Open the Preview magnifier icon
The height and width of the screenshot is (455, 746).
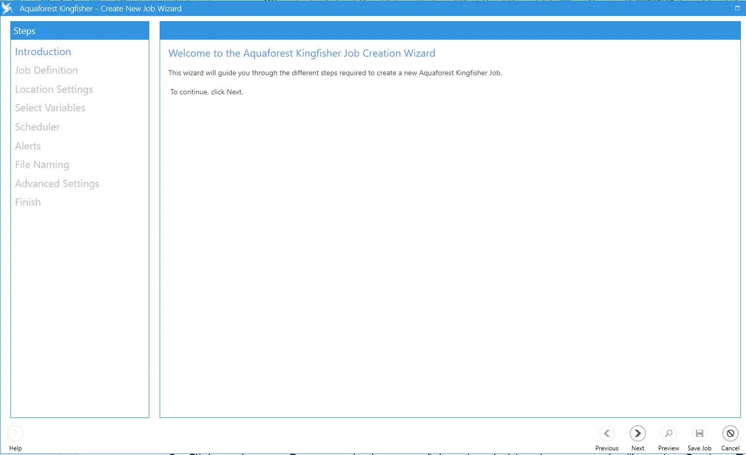click(x=668, y=433)
